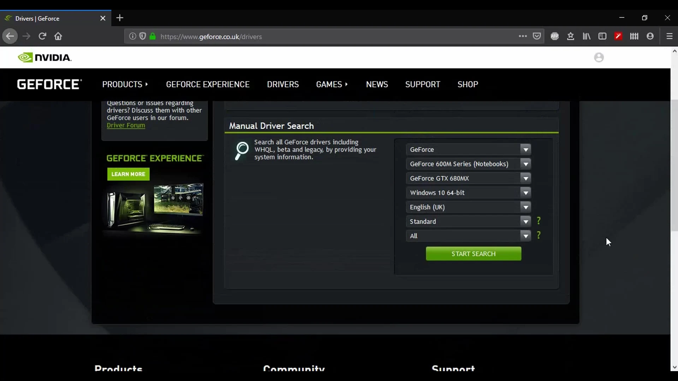Click the GEFORCE EXPERIENCE banner heading
Image resolution: width=678 pixels, height=381 pixels.
[155, 158]
